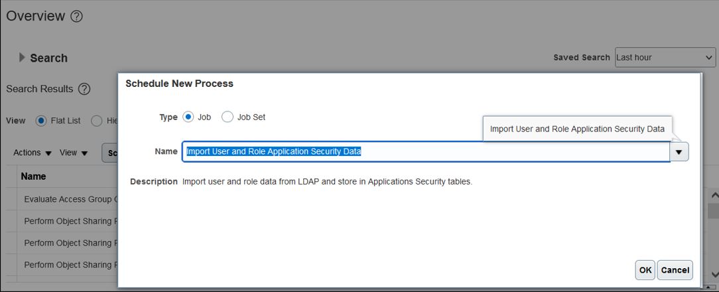Select Evaluate Access Group row
719x292 pixels.
tap(68, 199)
